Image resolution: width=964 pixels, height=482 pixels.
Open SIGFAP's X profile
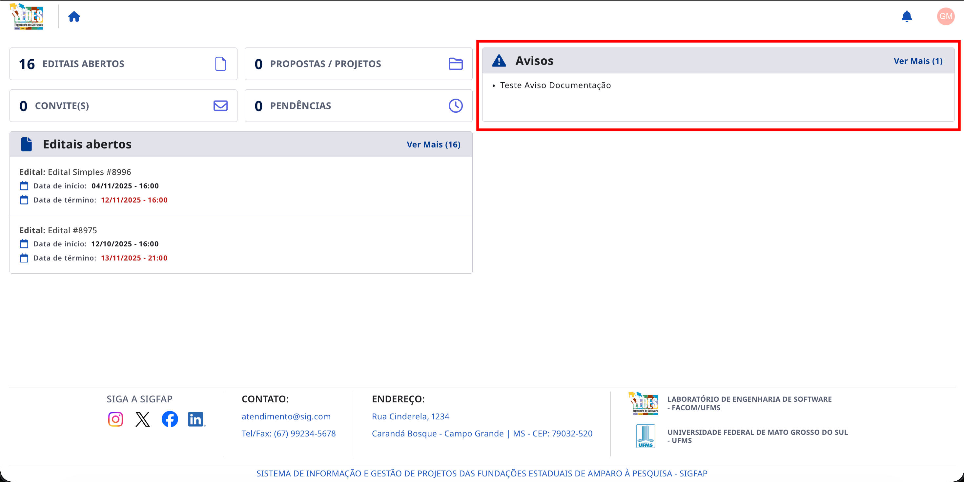[142, 419]
